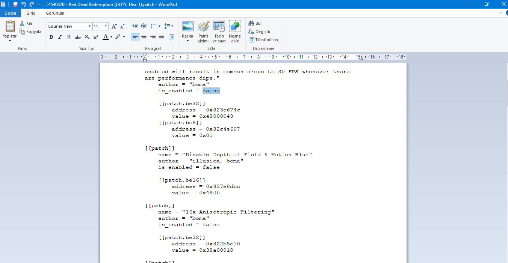The height and width of the screenshot is (263, 508).
Task: Grow the font with the larger A icon
Action: pos(114,26)
